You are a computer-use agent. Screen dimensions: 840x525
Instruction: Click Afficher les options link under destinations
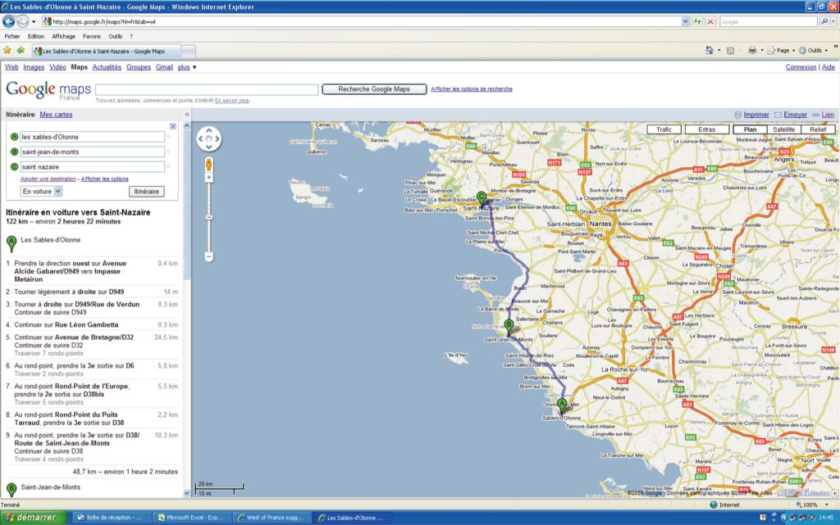point(104,179)
